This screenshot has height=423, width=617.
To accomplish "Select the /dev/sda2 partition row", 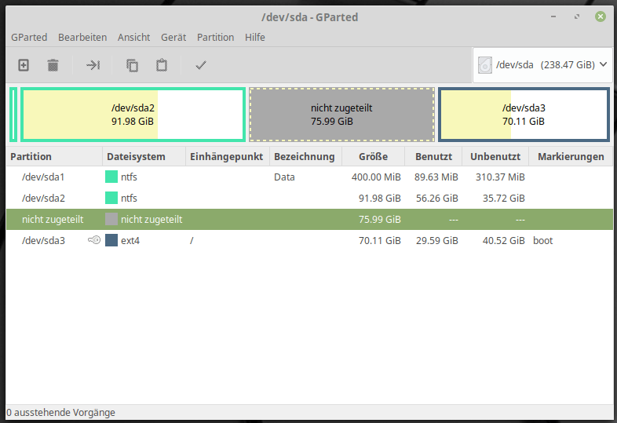I will coord(310,199).
